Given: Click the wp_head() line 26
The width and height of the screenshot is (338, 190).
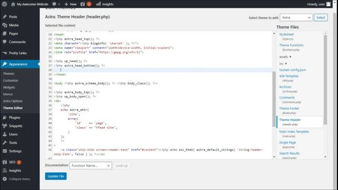Looking at the screenshot, I should coord(70,61).
